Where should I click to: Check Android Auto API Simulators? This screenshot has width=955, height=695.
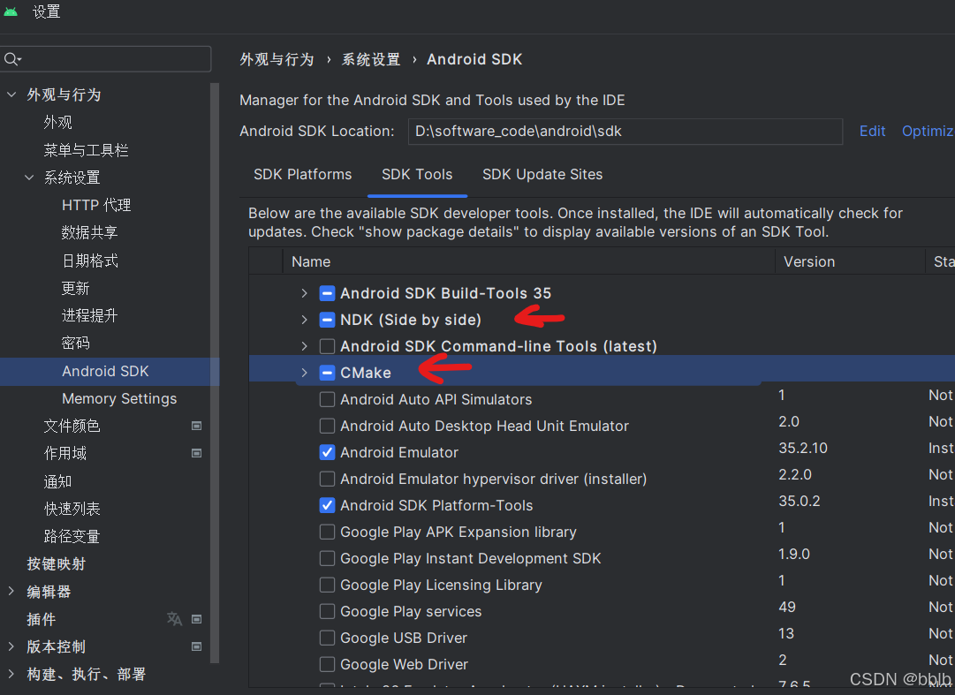tap(327, 399)
